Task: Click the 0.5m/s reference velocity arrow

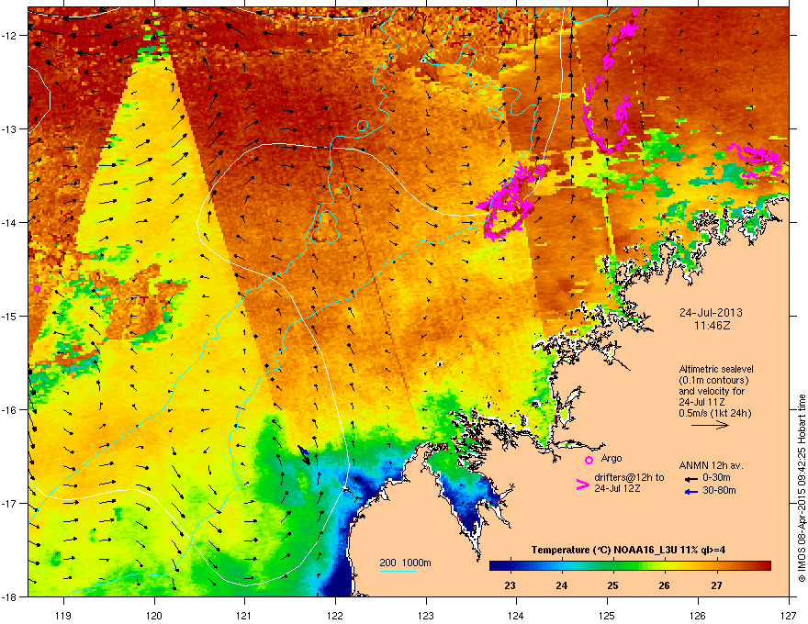Action: pos(710,425)
